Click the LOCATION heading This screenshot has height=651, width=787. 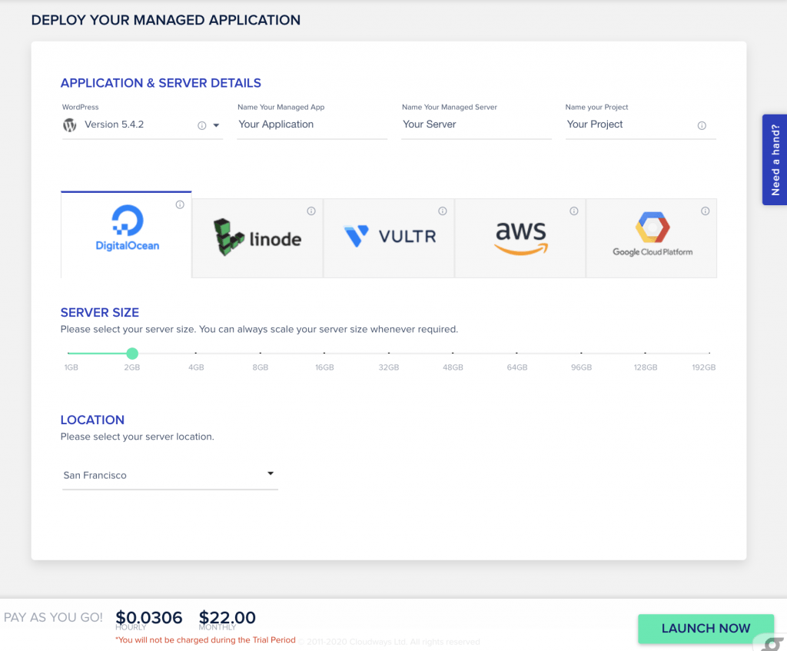(92, 420)
